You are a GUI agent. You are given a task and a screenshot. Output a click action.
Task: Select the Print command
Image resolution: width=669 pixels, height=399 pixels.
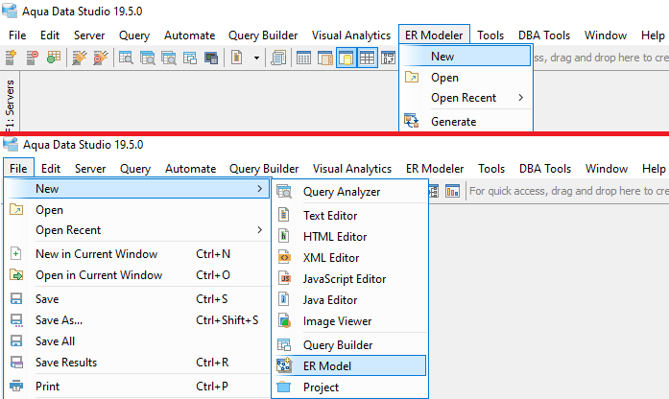[x=47, y=387]
